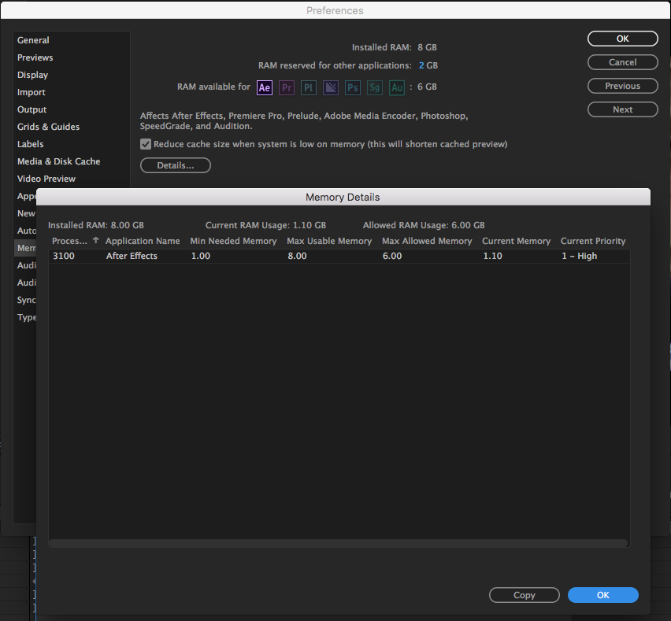Open the Display preferences category
Screen dimensions: 671x621
point(32,75)
